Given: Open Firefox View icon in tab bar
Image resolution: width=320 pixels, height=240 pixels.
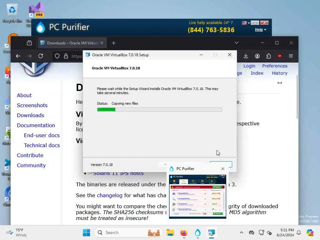Looking at the screenshot, I should pyautogui.click(x=29, y=43).
